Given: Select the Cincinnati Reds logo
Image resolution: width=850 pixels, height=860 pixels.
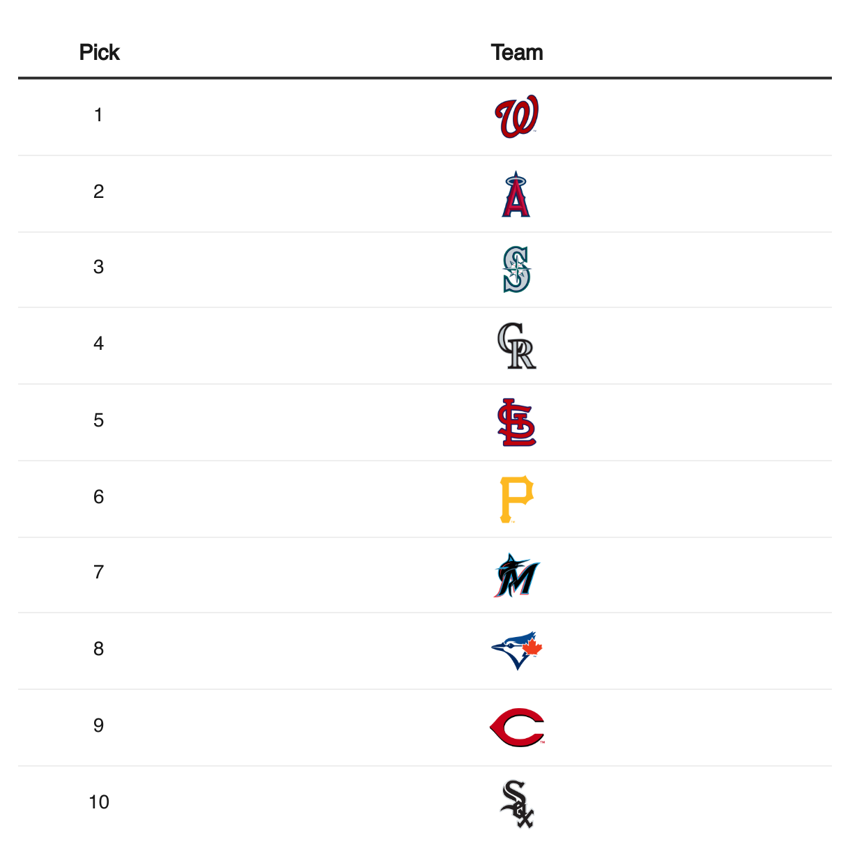Looking at the screenshot, I should [x=516, y=728].
